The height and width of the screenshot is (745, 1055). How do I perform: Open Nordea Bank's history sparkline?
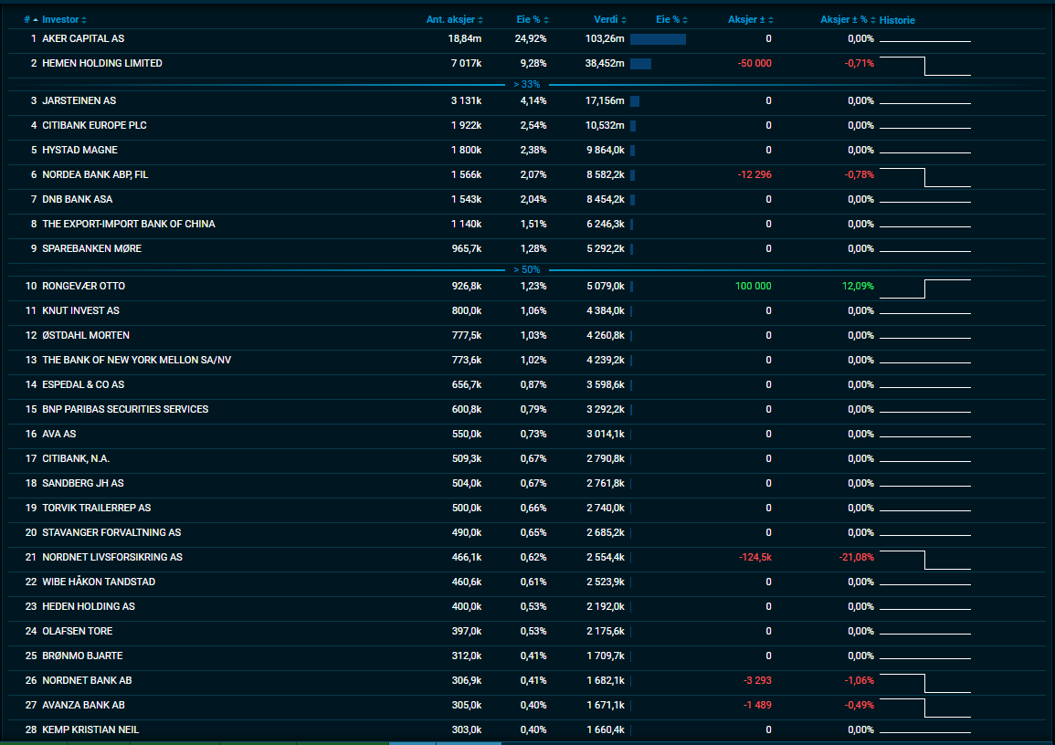(925, 177)
